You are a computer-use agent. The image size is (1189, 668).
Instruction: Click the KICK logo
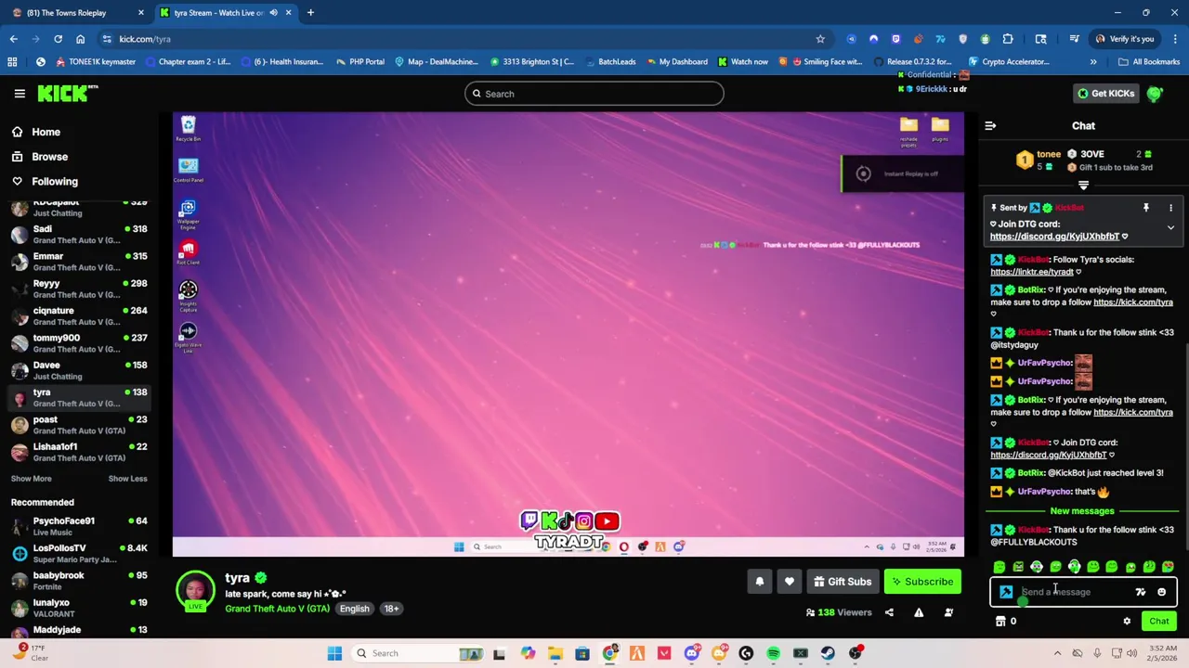point(67,94)
